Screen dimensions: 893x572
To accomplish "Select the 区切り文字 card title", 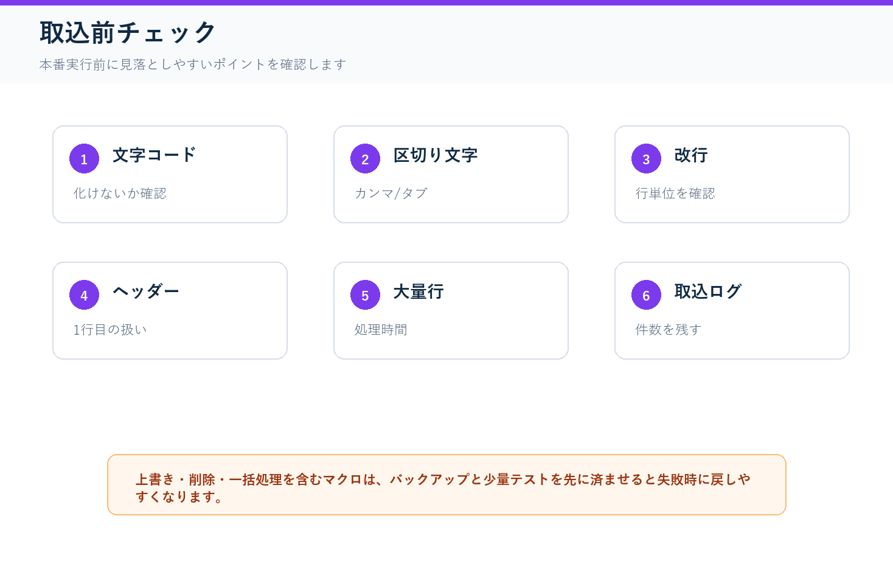I will point(436,155).
